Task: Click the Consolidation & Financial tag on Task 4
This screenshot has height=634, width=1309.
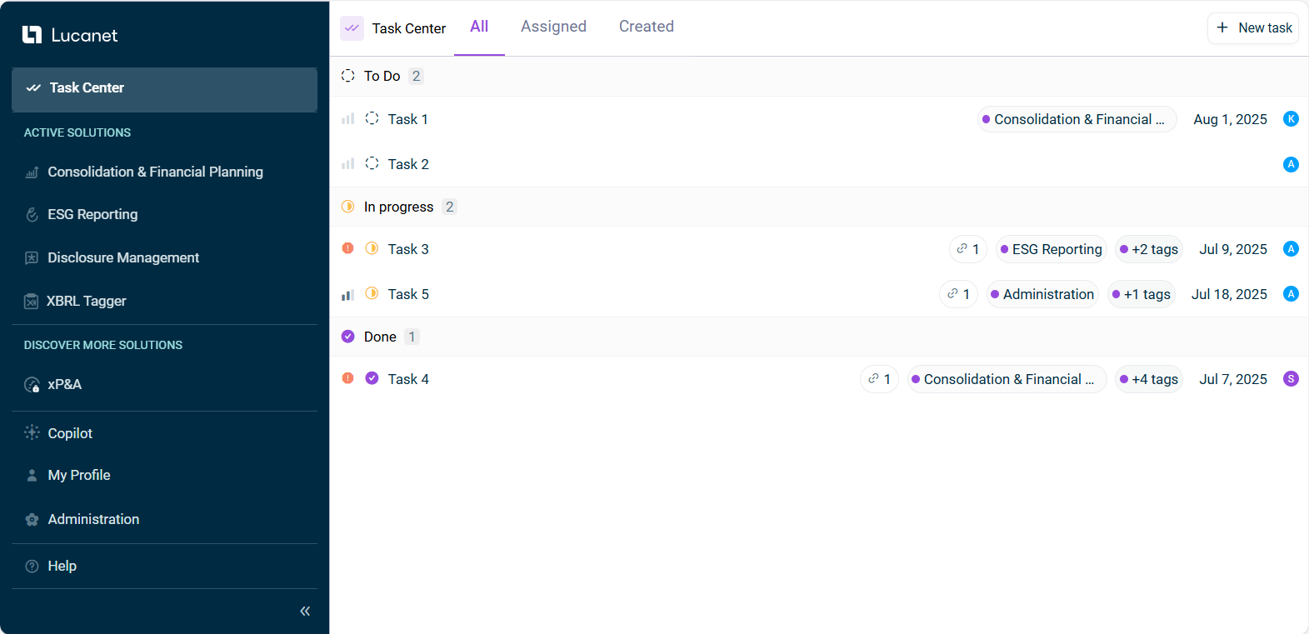Action: tap(1007, 379)
